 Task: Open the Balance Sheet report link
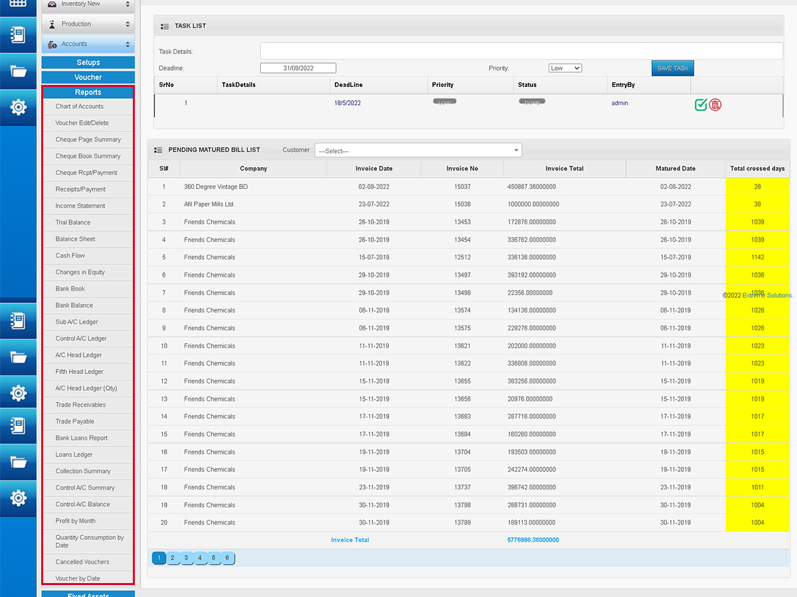click(75, 239)
